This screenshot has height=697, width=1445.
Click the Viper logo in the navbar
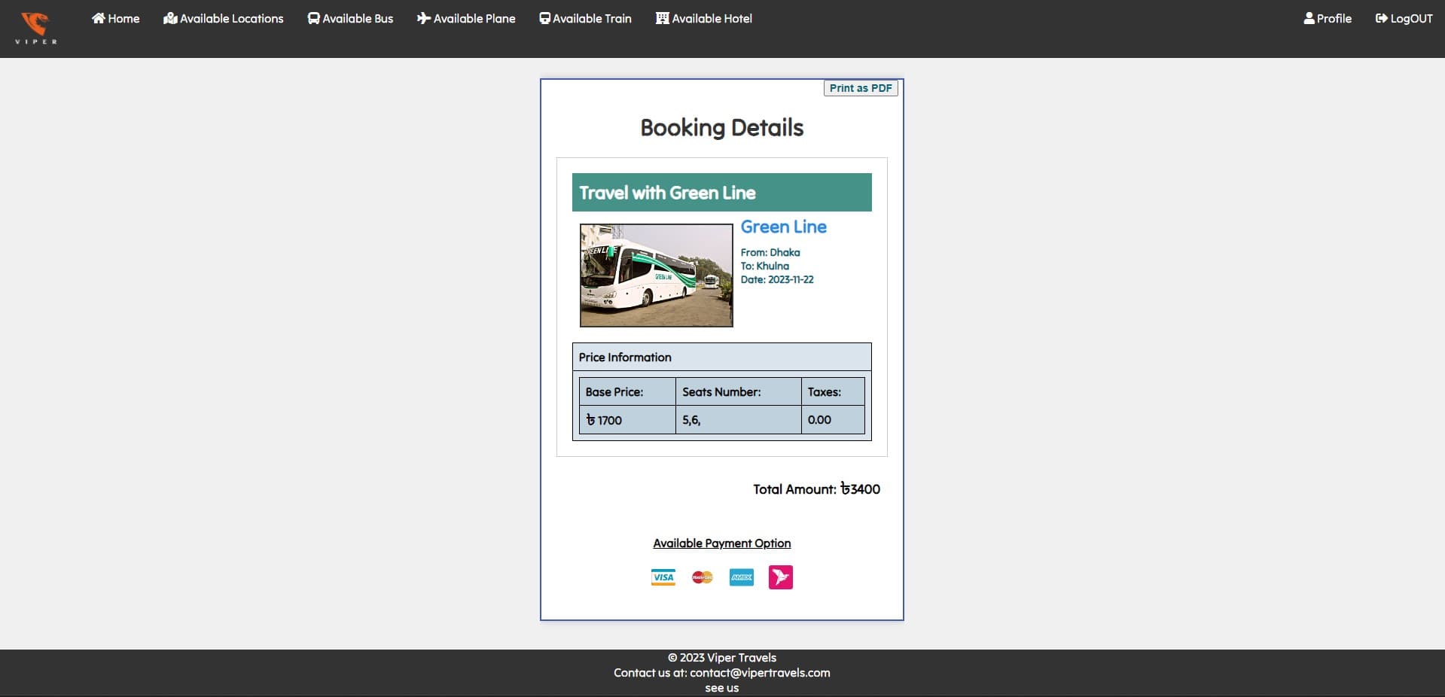[x=35, y=29]
